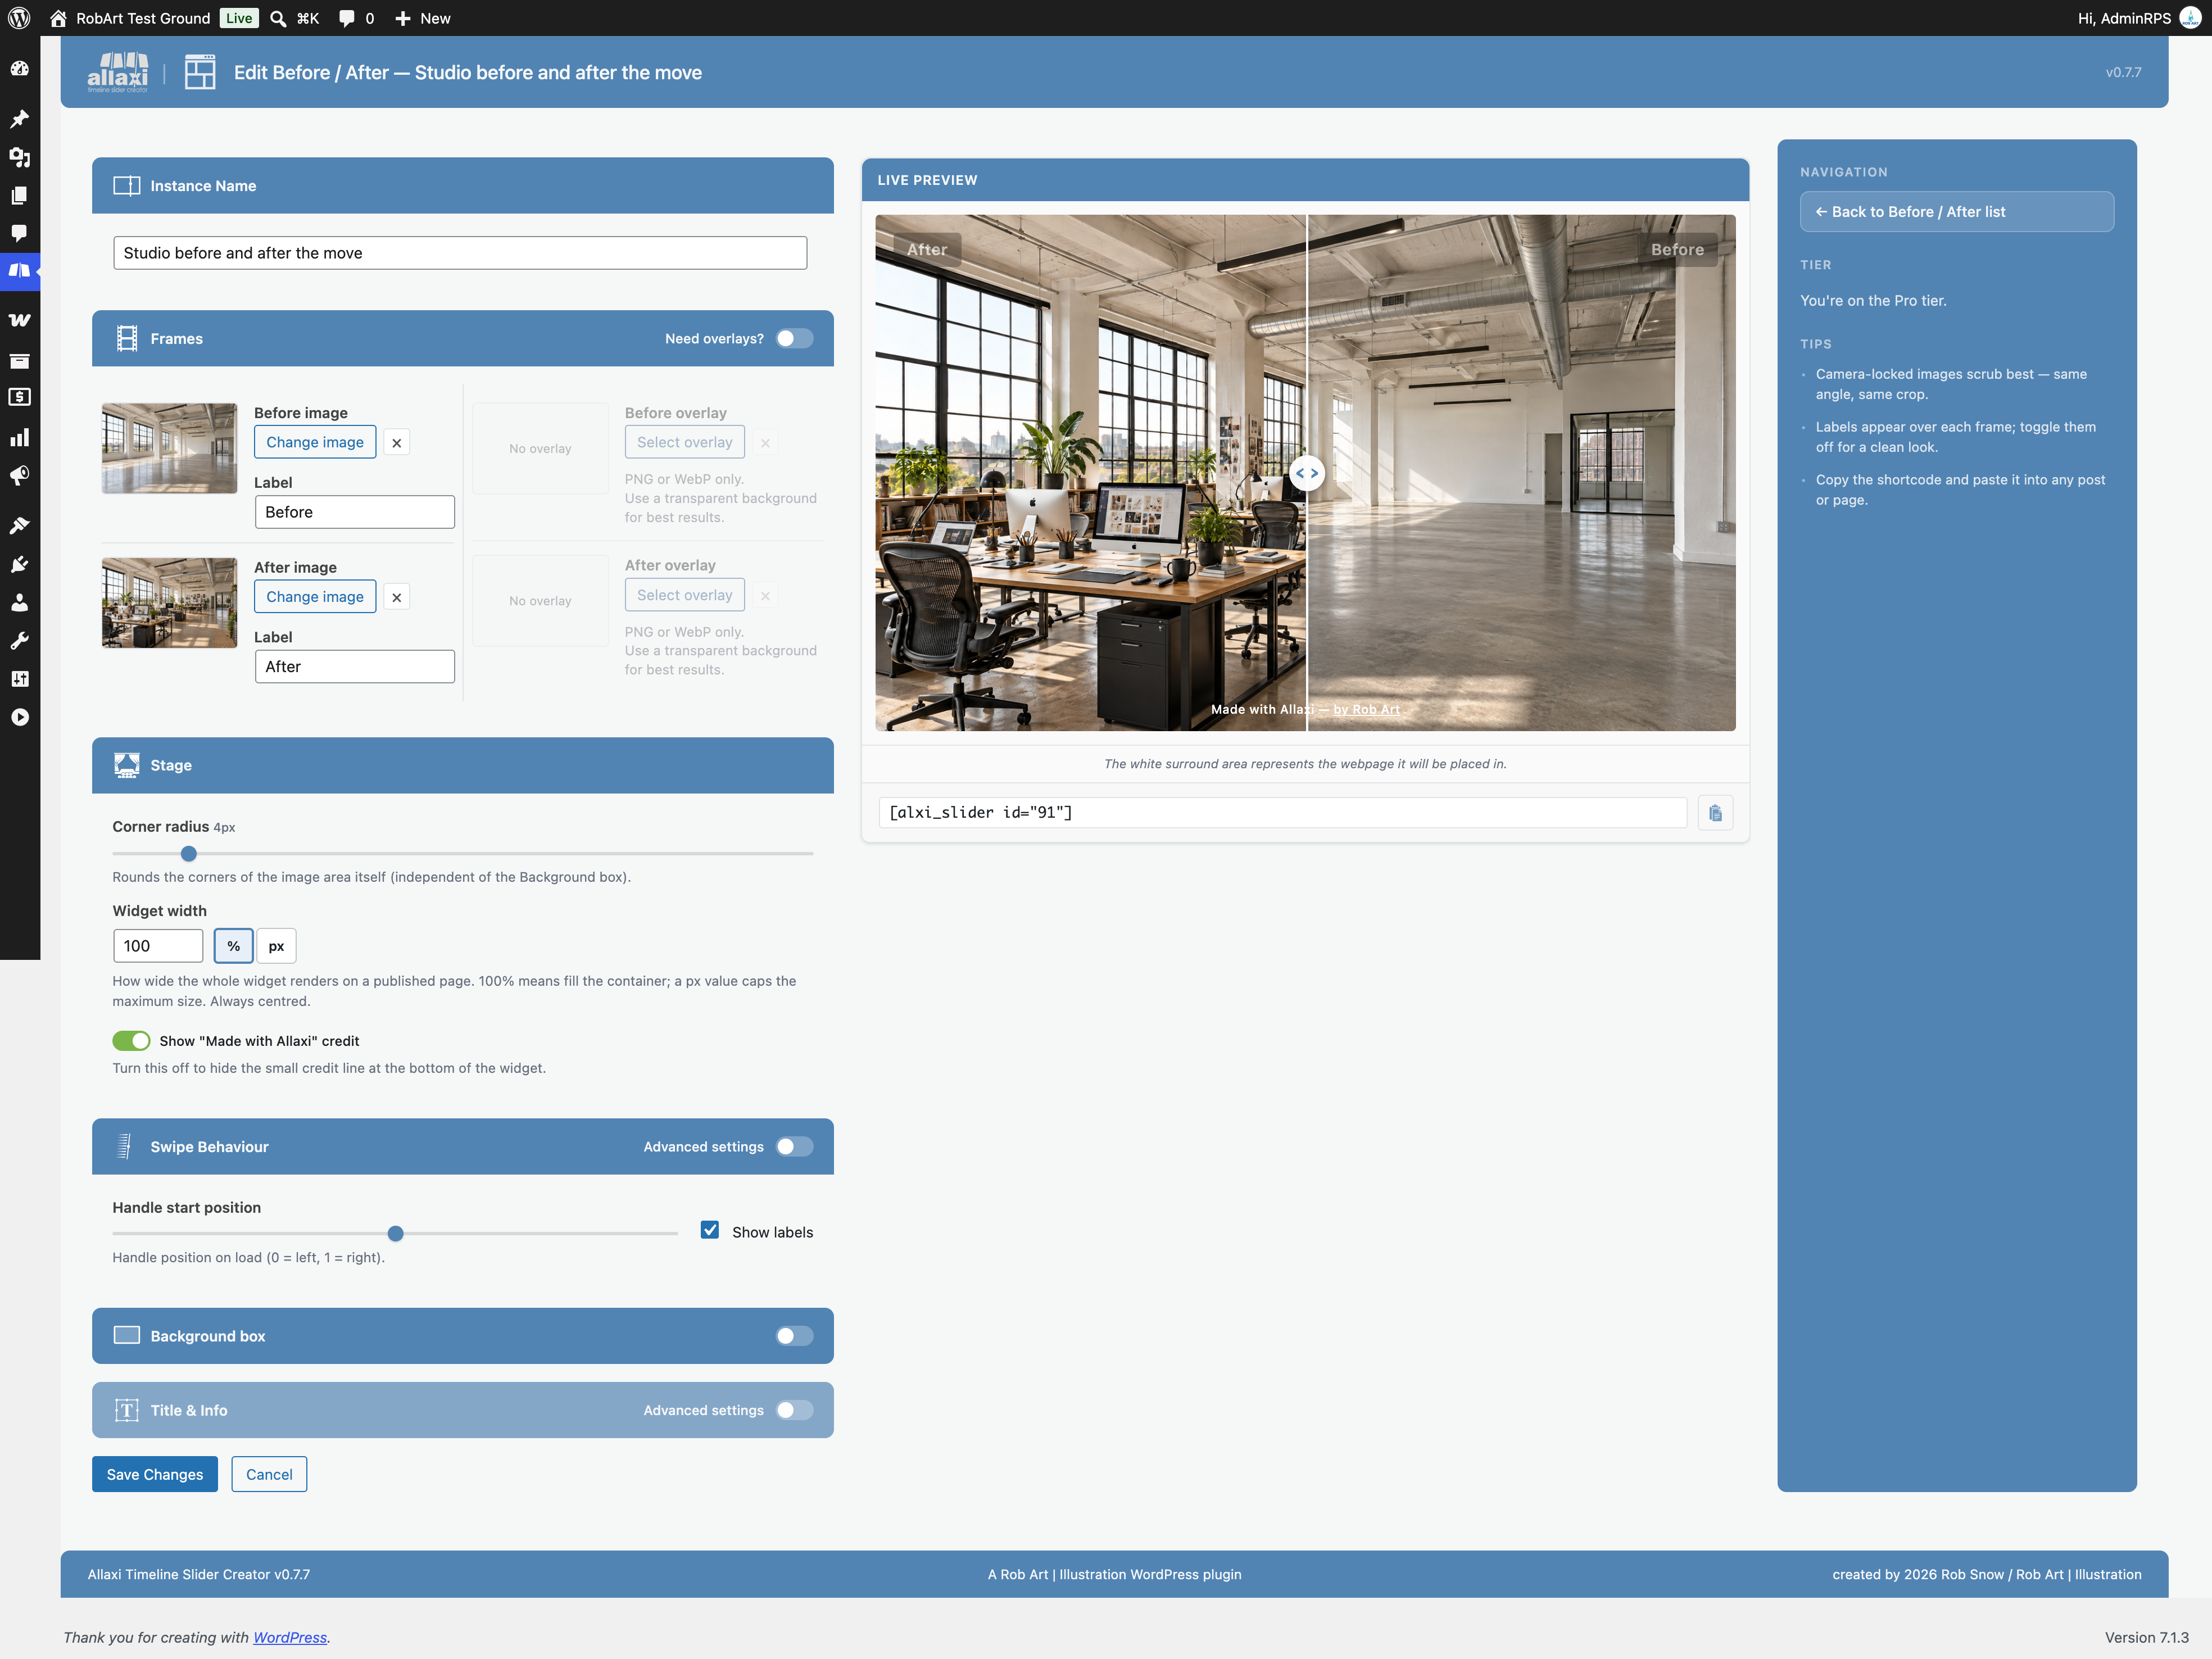Click the Handle start position slider knob
The image size is (2212, 1659).
point(395,1233)
